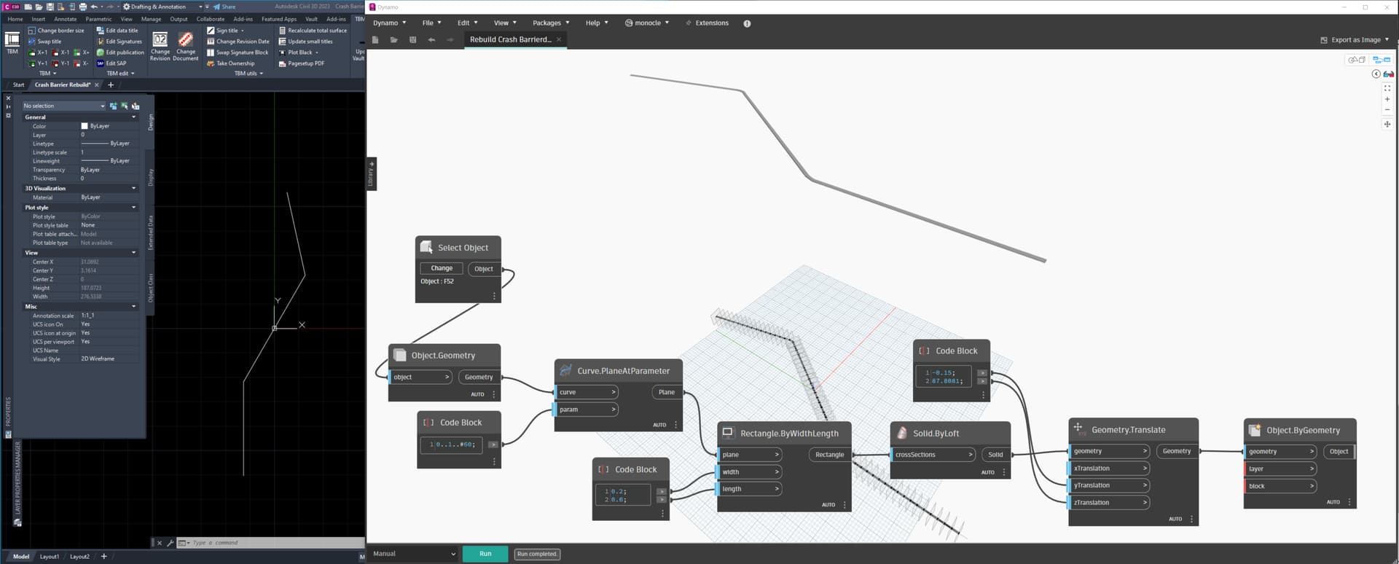Click Change on the Select Object node
Screen dimensions: 1399x564
[x=442, y=268]
